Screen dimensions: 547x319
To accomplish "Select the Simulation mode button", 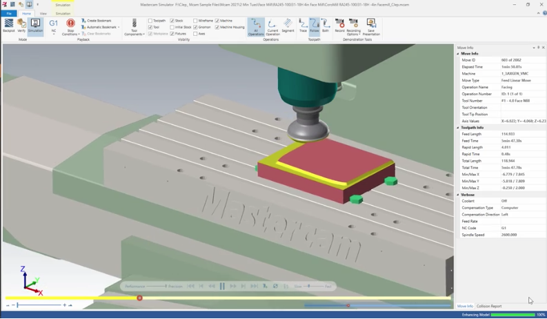I will pyautogui.click(x=35, y=26).
